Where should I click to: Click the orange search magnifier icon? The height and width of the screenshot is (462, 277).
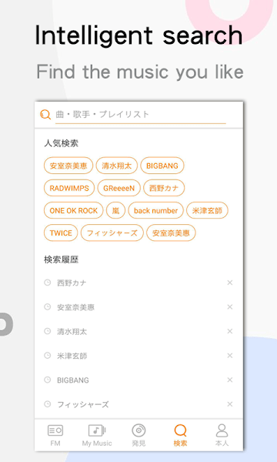[45, 114]
